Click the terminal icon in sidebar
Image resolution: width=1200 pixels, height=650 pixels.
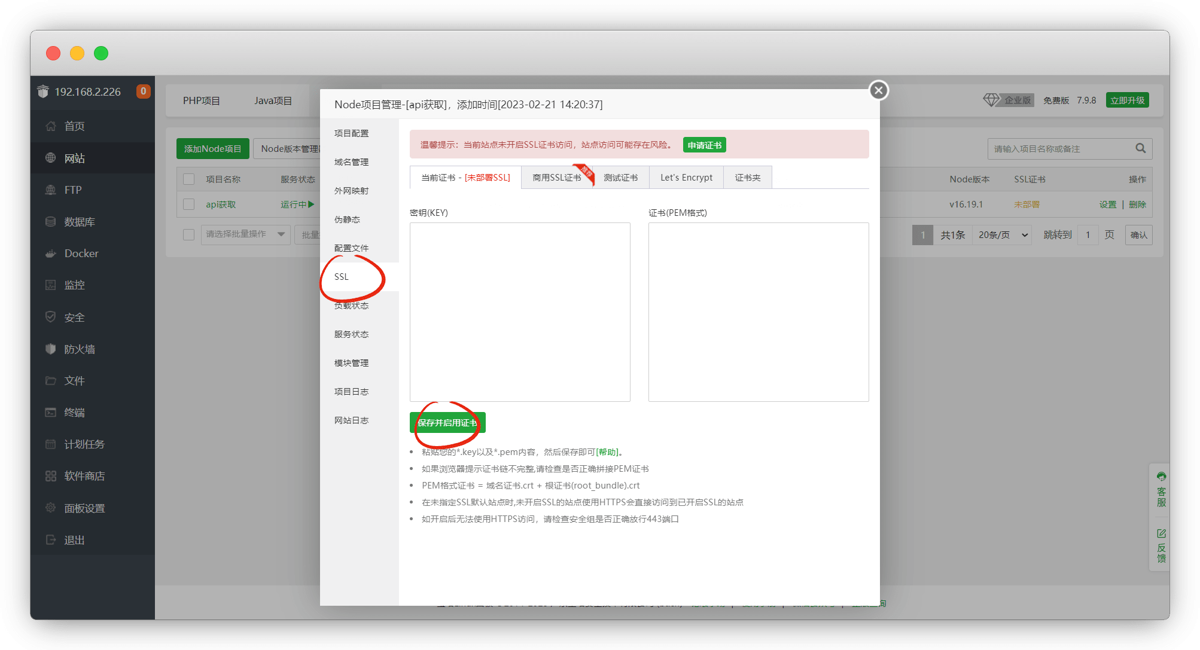tap(51, 413)
